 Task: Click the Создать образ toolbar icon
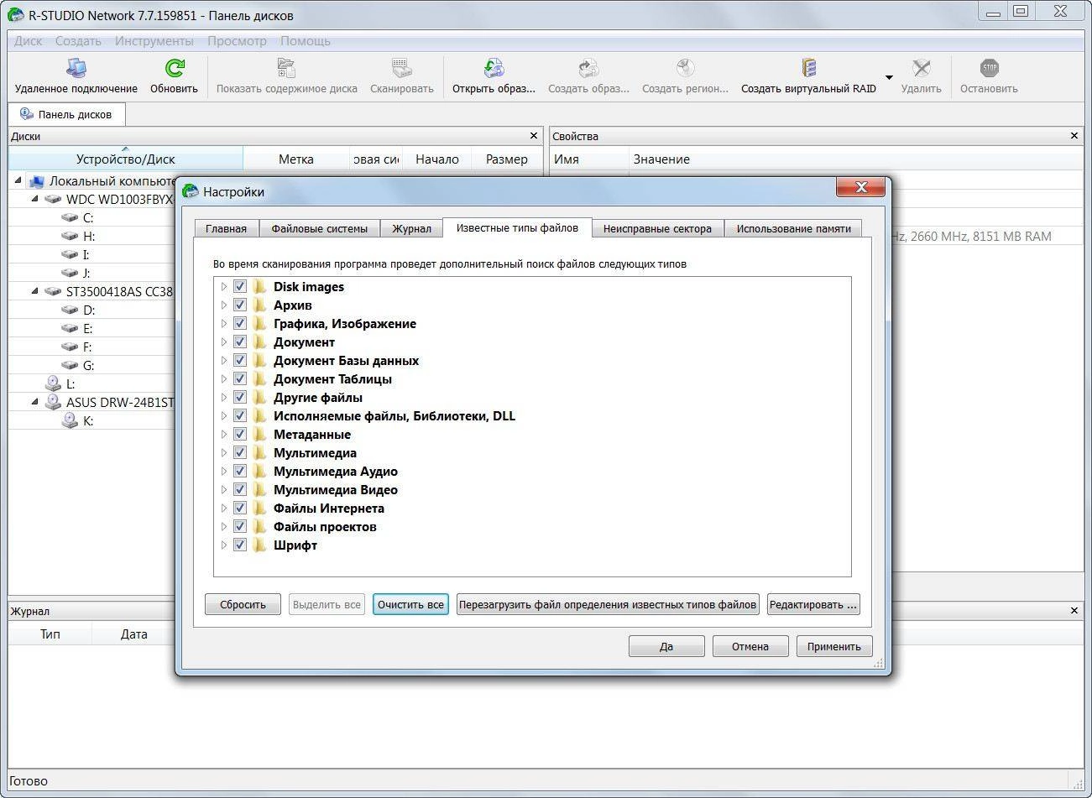tap(588, 68)
